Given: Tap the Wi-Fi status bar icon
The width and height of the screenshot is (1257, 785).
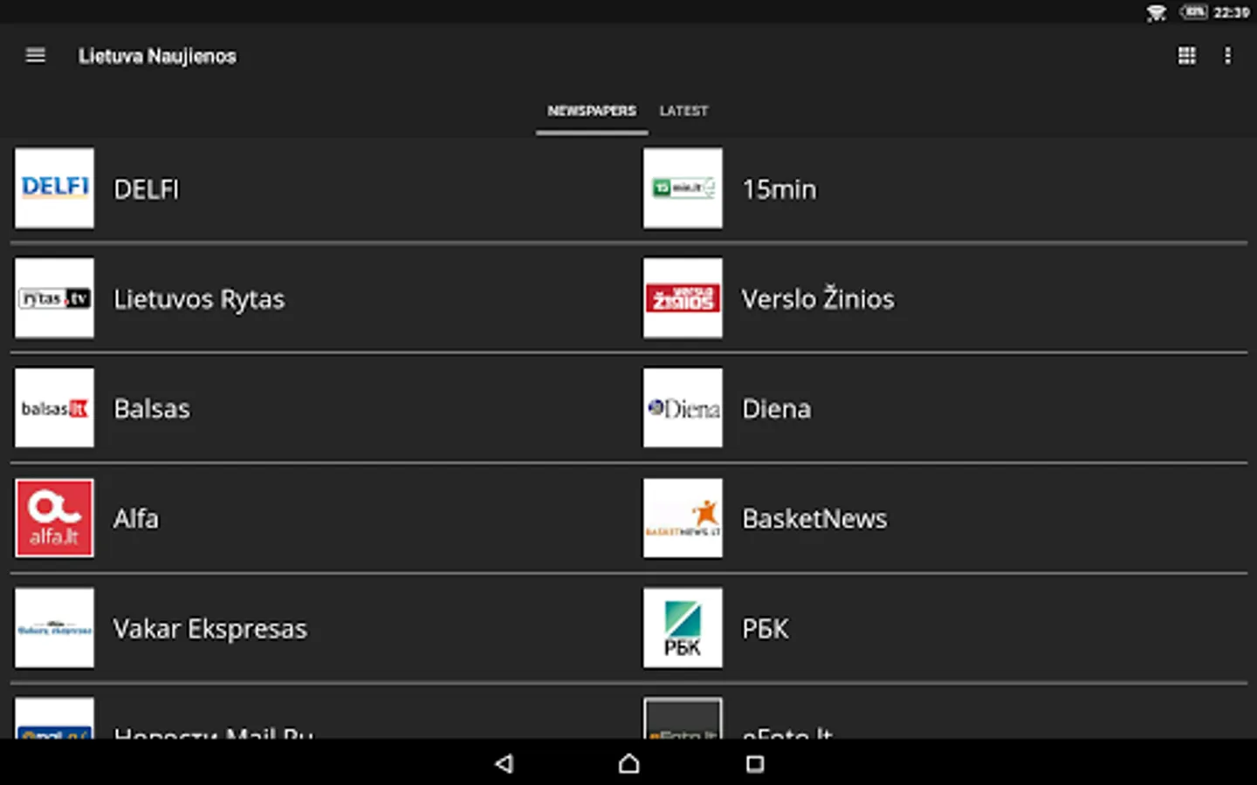Looking at the screenshot, I should (x=1157, y=12).
